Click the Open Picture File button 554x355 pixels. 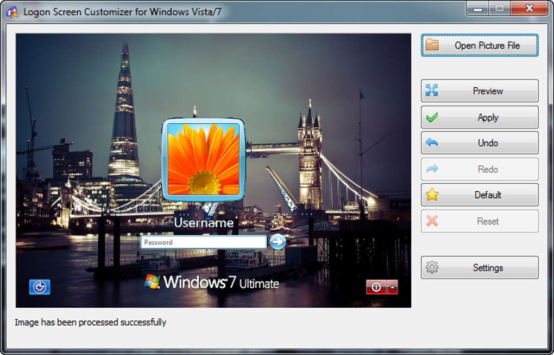click(480, 45)
